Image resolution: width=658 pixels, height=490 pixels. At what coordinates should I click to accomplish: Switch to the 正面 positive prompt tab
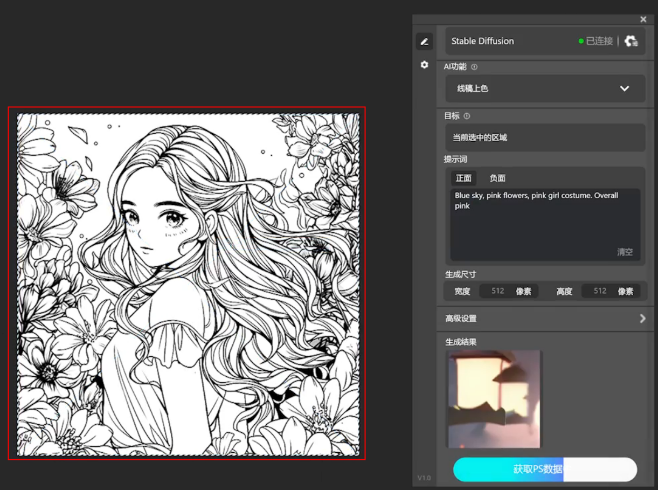pyautogui.click(x=463, y=178)
